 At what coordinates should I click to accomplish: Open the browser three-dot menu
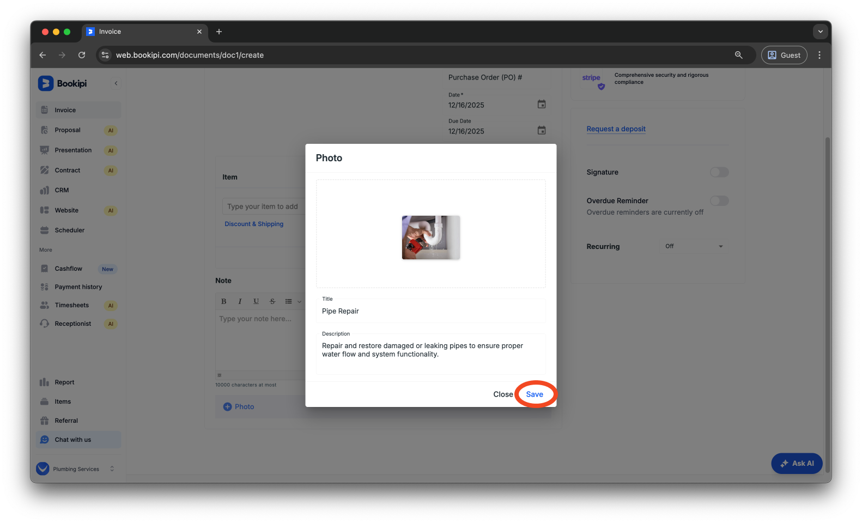(x=819, y=55)
